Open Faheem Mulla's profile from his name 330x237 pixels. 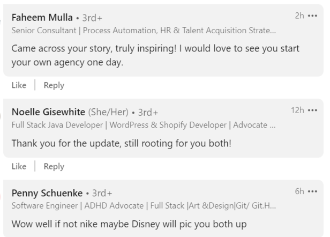point(42,18)
